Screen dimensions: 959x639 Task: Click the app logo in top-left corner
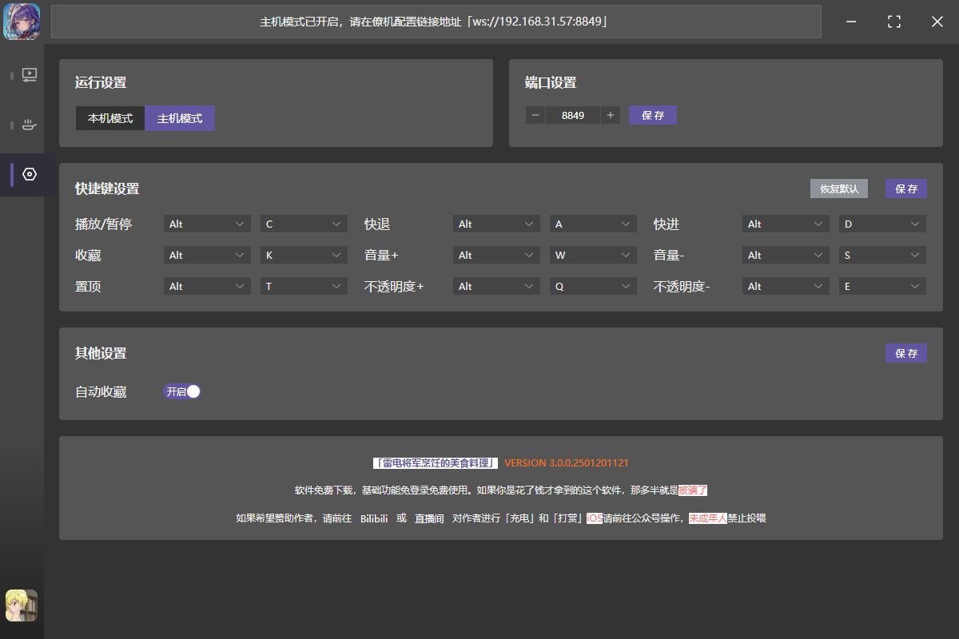click(x=22, y=22)
